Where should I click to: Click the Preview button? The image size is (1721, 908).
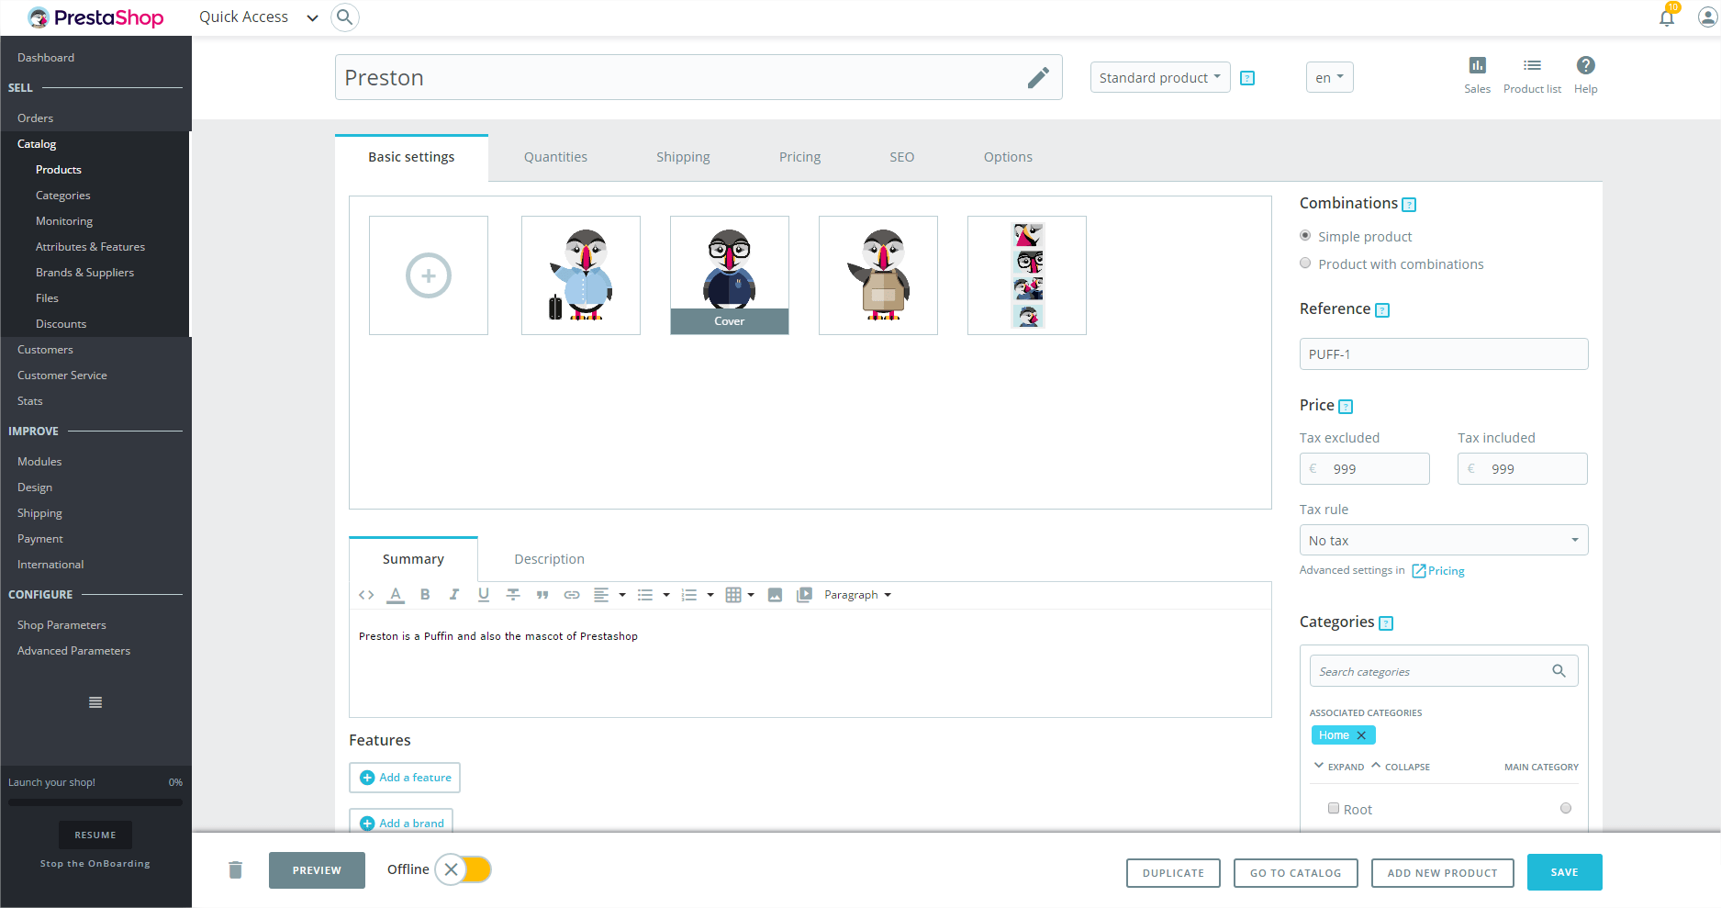317,870
